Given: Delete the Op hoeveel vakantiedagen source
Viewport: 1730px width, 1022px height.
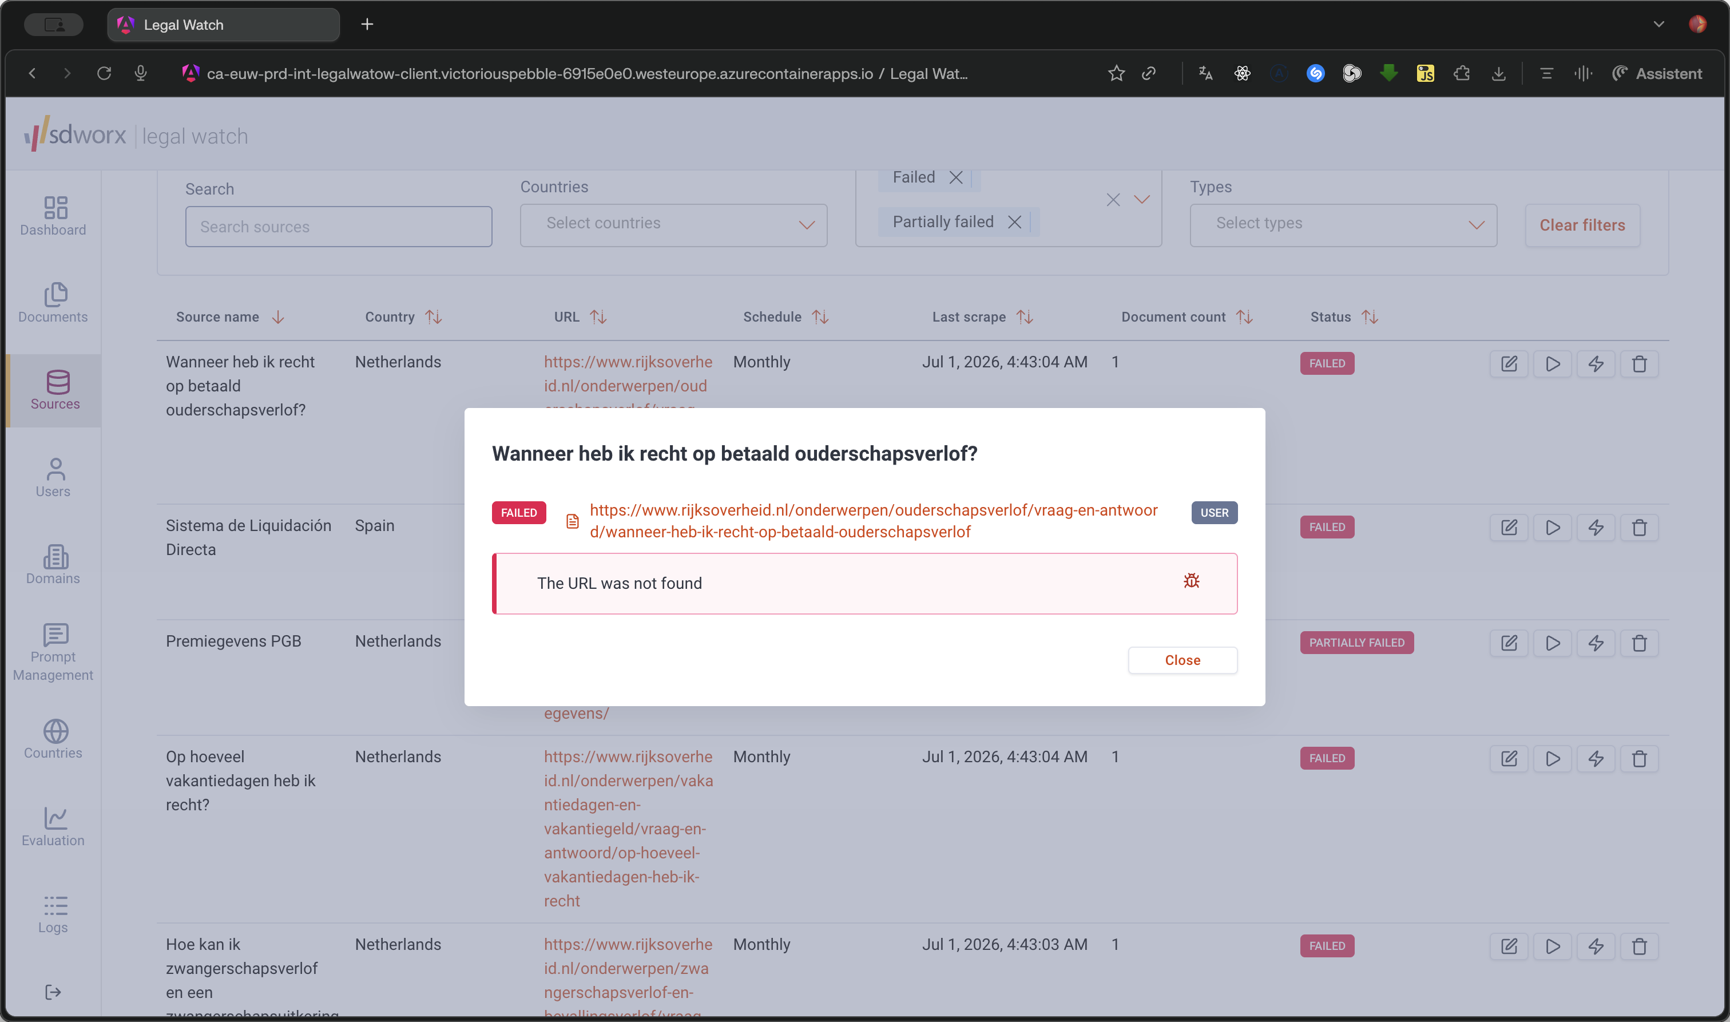Looking at the screenshot, I should 1639,759.
